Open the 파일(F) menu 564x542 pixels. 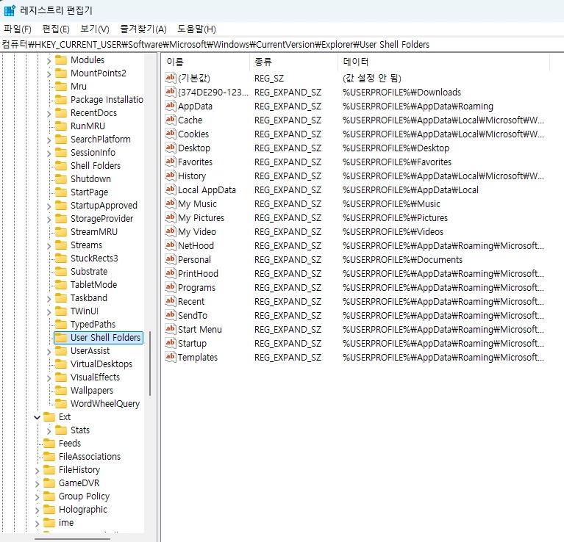click(x=17, y=29)
